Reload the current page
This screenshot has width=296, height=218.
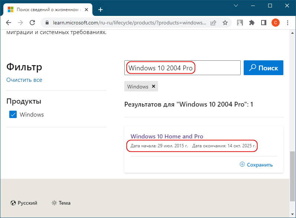[x=32, y=23]
